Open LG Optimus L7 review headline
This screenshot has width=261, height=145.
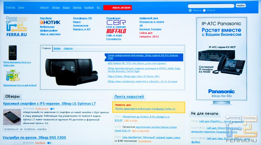pyautogui.click(x=49, y=103)
